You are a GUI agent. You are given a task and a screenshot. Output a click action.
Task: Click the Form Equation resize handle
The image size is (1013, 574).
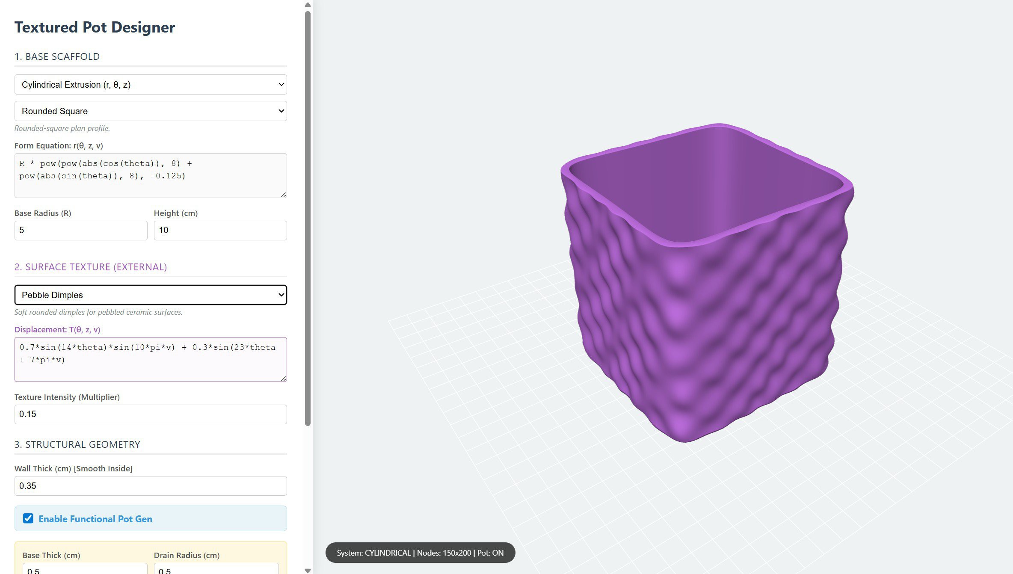[283, 195]
